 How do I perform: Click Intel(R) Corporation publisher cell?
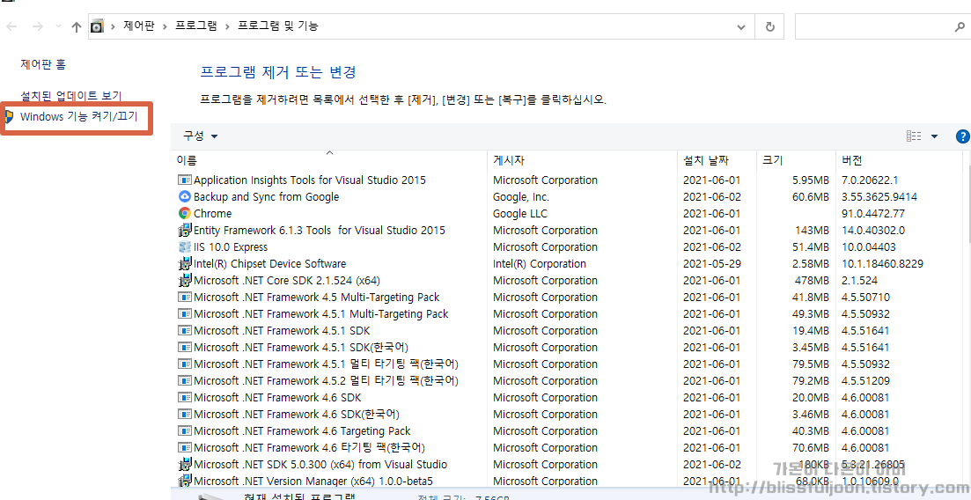coord(540,264)
